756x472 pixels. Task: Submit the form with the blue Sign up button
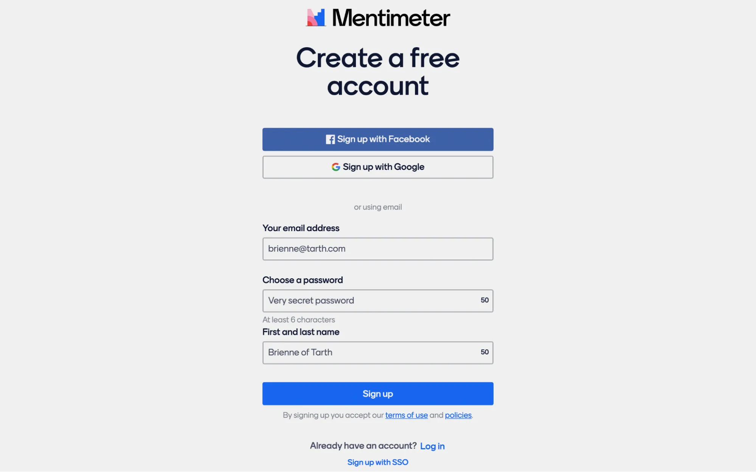coord(377,393)
